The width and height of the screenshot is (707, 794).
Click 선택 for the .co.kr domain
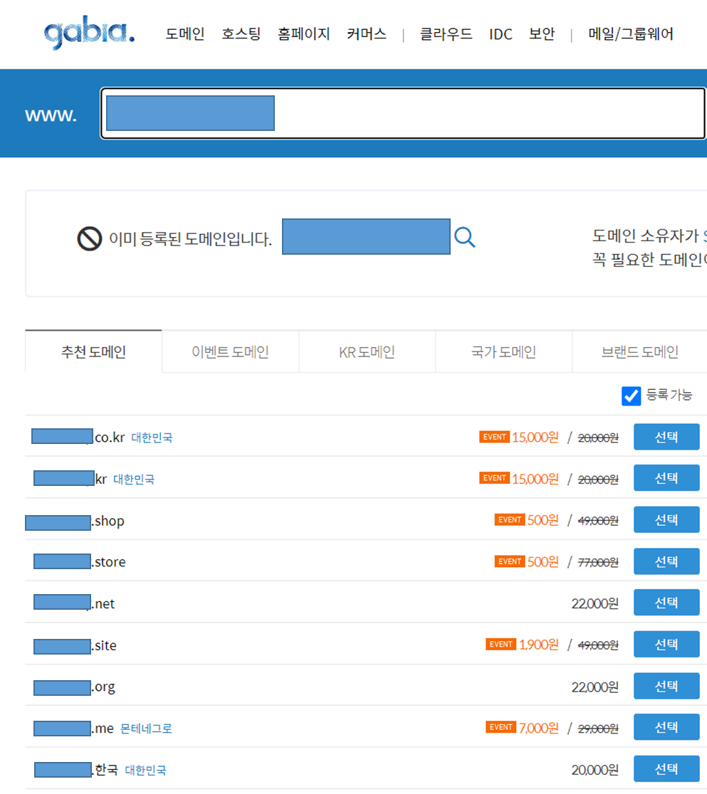[x=666, y=436]
